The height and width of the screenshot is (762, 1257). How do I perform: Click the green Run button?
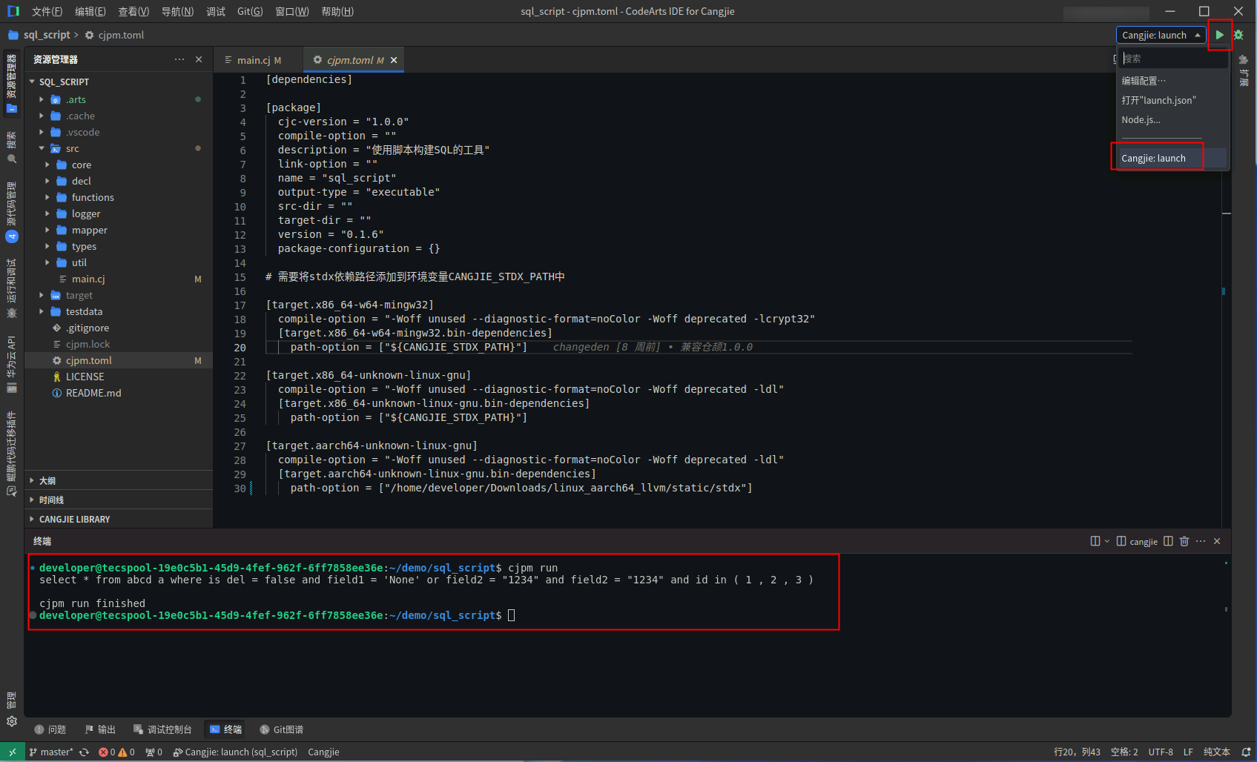(1219, 35)
